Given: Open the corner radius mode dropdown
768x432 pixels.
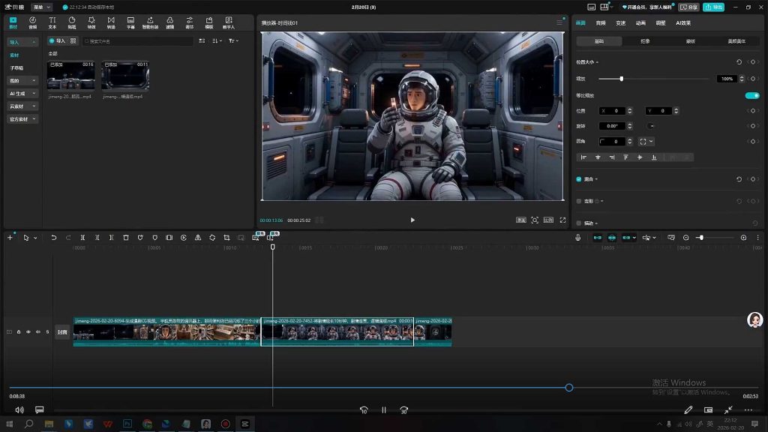Looking at the screenshot, I should pyautogui.click(x=646, y=141).
